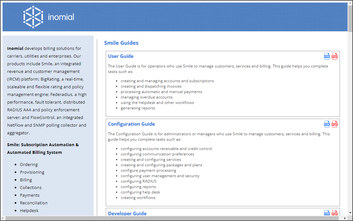353x221 pixels.
Task: Click the 'Reconciliation' sidebar list item
Action: 34,203
